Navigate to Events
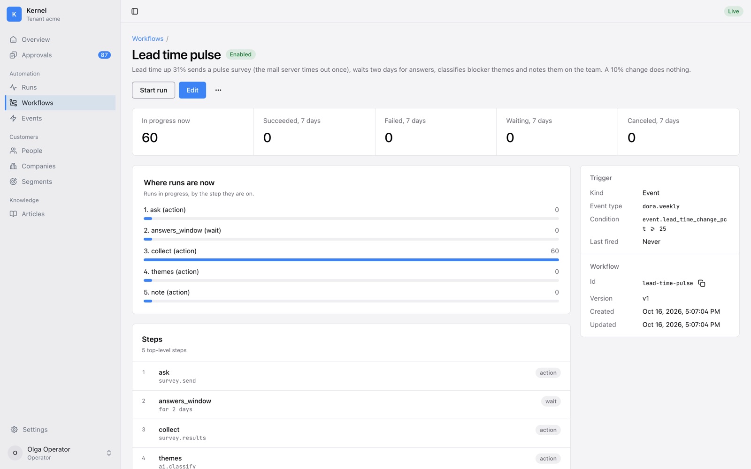Viewport: 751px width, 469px height. 60,118
